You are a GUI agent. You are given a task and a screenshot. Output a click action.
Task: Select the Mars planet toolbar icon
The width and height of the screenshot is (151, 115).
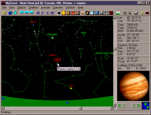point(78,13)
